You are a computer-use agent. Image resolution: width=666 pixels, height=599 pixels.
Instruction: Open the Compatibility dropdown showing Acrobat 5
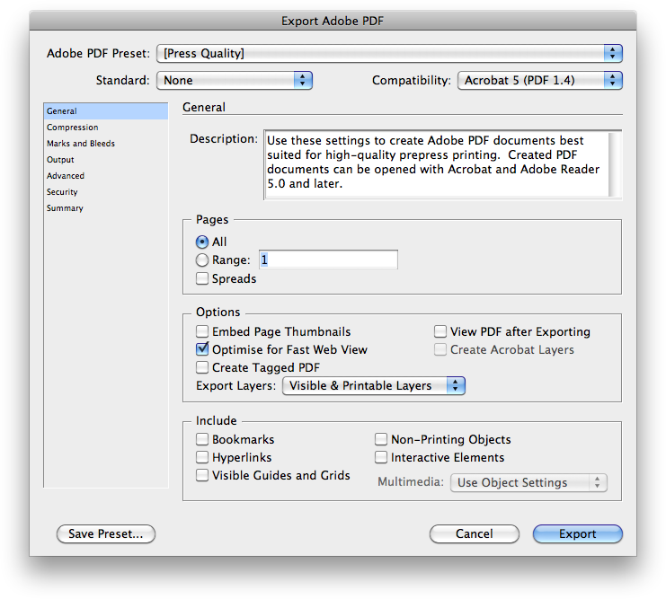click(x=540, y=80)
